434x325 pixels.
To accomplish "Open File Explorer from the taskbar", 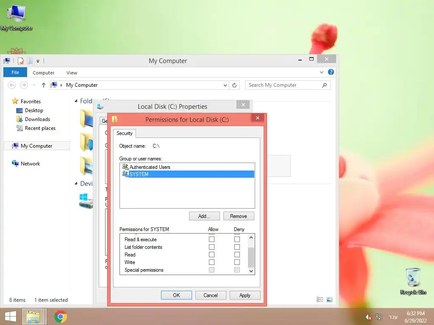I will 33,317.
